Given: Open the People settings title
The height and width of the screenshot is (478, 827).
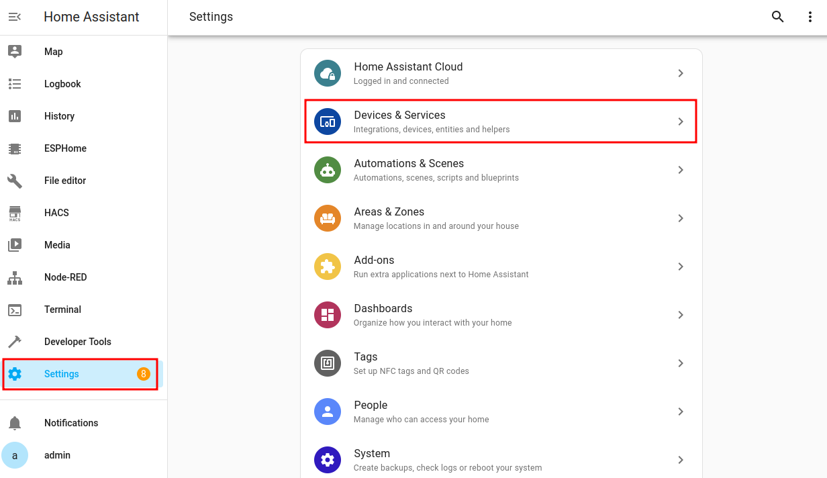Looking at the screenshot, I should [371, 405].
